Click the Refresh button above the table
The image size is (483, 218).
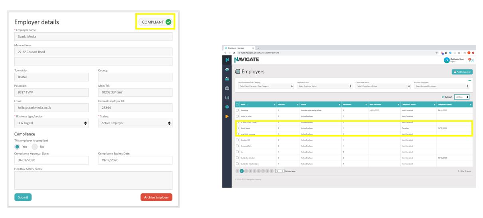coord(447,97)
